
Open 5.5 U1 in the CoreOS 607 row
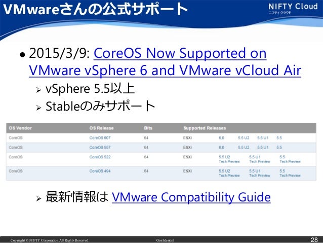click(x=263, y=137)
